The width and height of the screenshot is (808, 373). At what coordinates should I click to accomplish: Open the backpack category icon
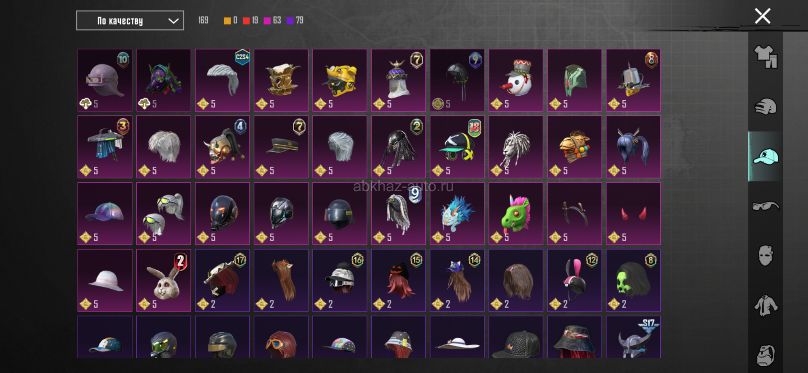[765, 355]
